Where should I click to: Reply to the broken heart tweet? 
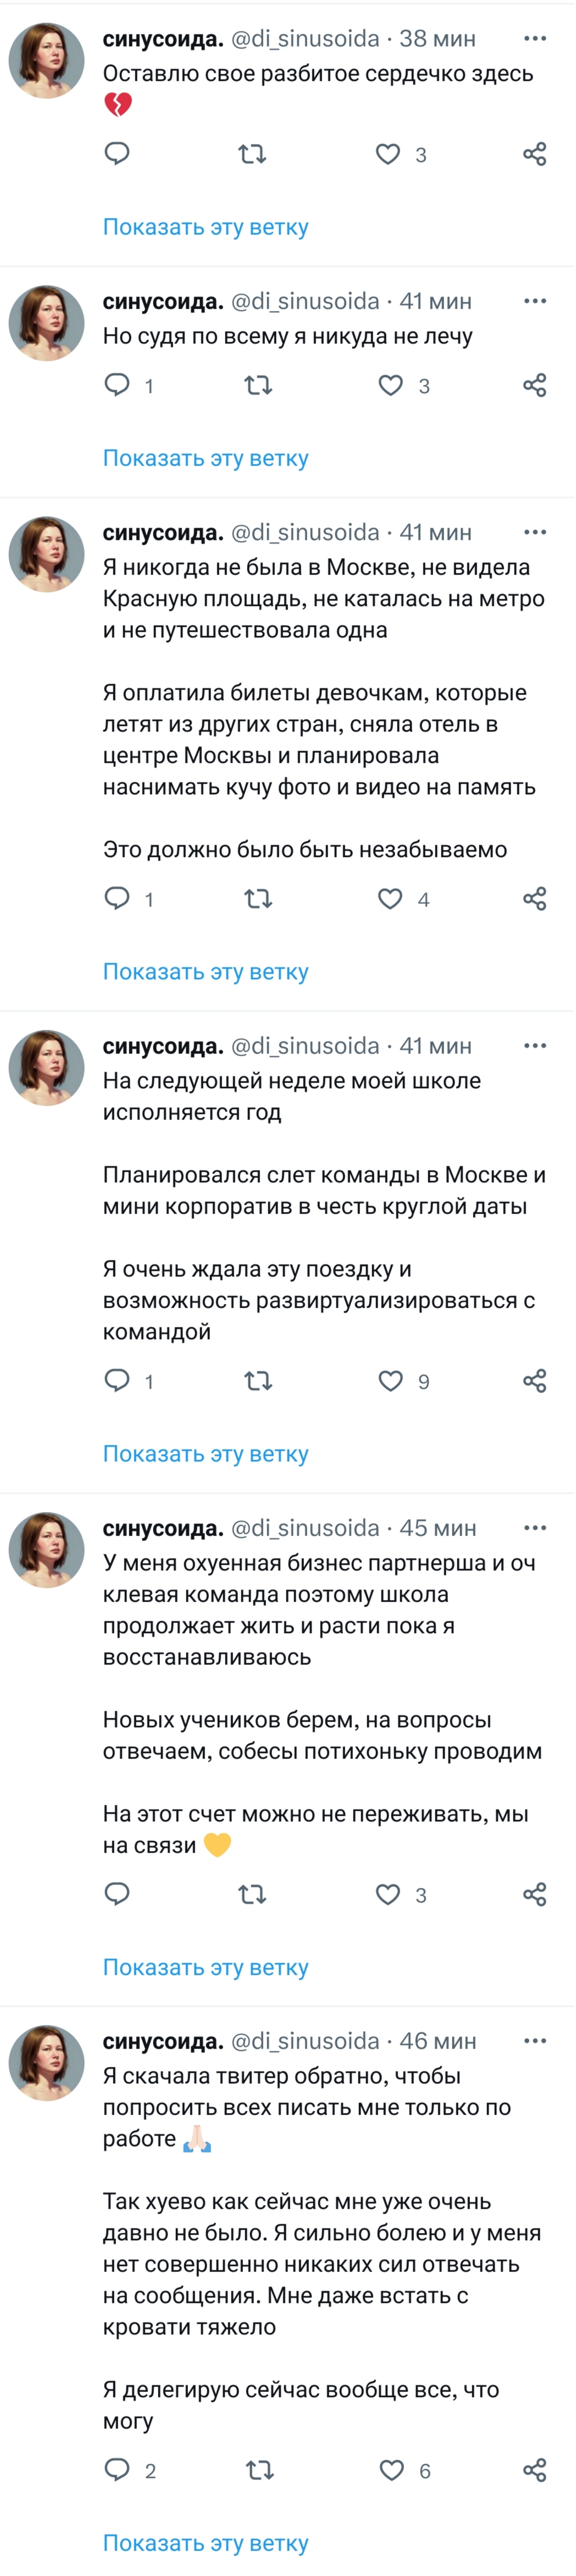(118, 154)
